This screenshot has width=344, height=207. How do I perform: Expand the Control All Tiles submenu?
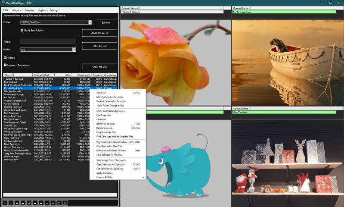coord(118,177)
